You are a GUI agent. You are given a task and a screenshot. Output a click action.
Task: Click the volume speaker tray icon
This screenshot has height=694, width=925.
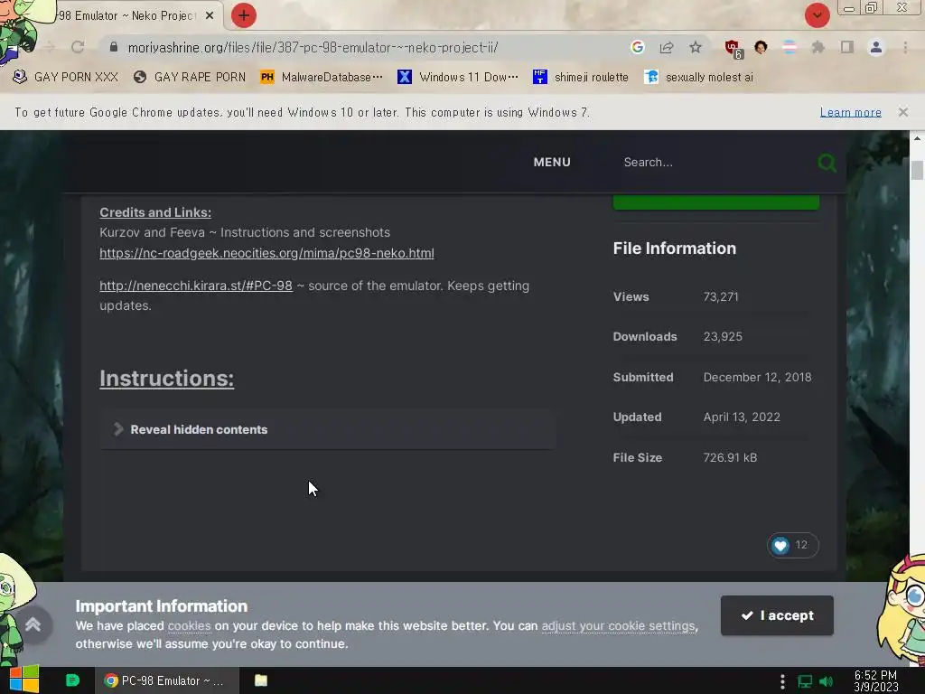click(x=826, y=681)
